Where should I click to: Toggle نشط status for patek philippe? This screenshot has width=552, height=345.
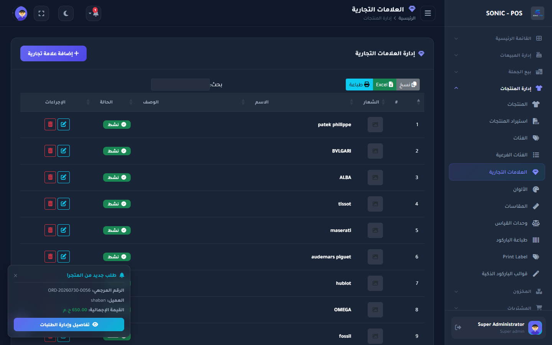point(117,125)
